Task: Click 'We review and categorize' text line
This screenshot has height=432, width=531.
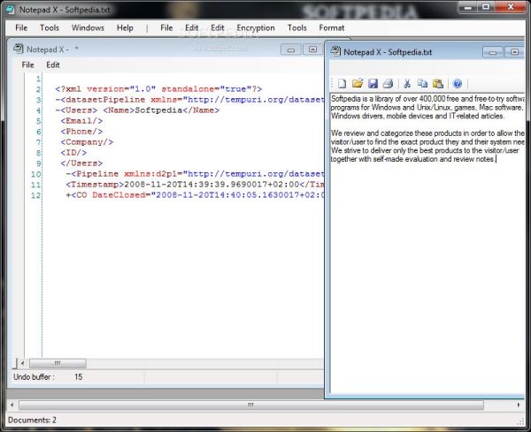Action: point(427,133)
